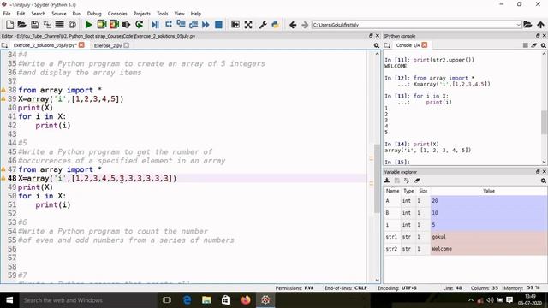
Task: Go to parent directory up arrow
Action: (540, 25)
